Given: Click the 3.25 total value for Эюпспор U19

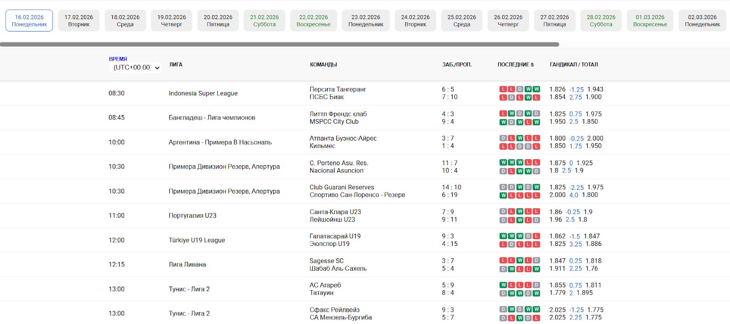Looking at the screenshot, I should (x=575, y=244).
